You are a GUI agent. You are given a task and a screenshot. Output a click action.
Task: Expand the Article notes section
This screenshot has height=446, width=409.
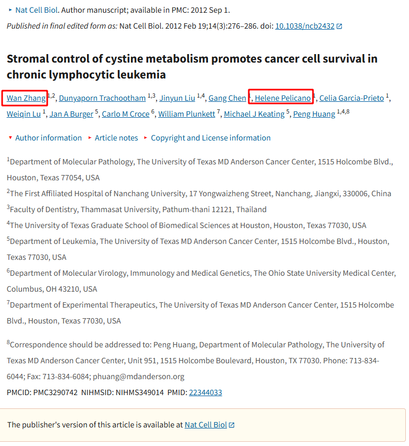[114, 138]
